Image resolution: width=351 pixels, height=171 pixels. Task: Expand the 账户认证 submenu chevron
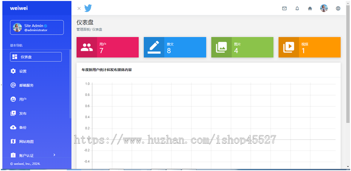point(54,155)
